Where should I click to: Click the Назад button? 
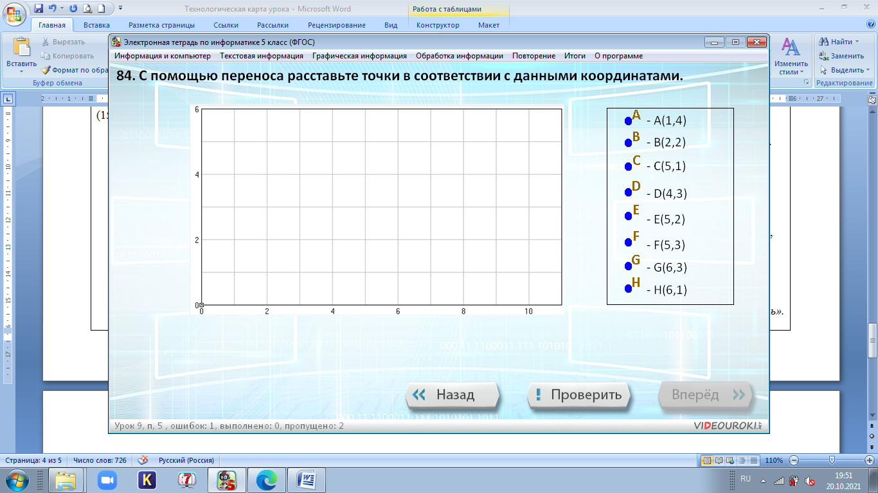(x=452, y=395)
